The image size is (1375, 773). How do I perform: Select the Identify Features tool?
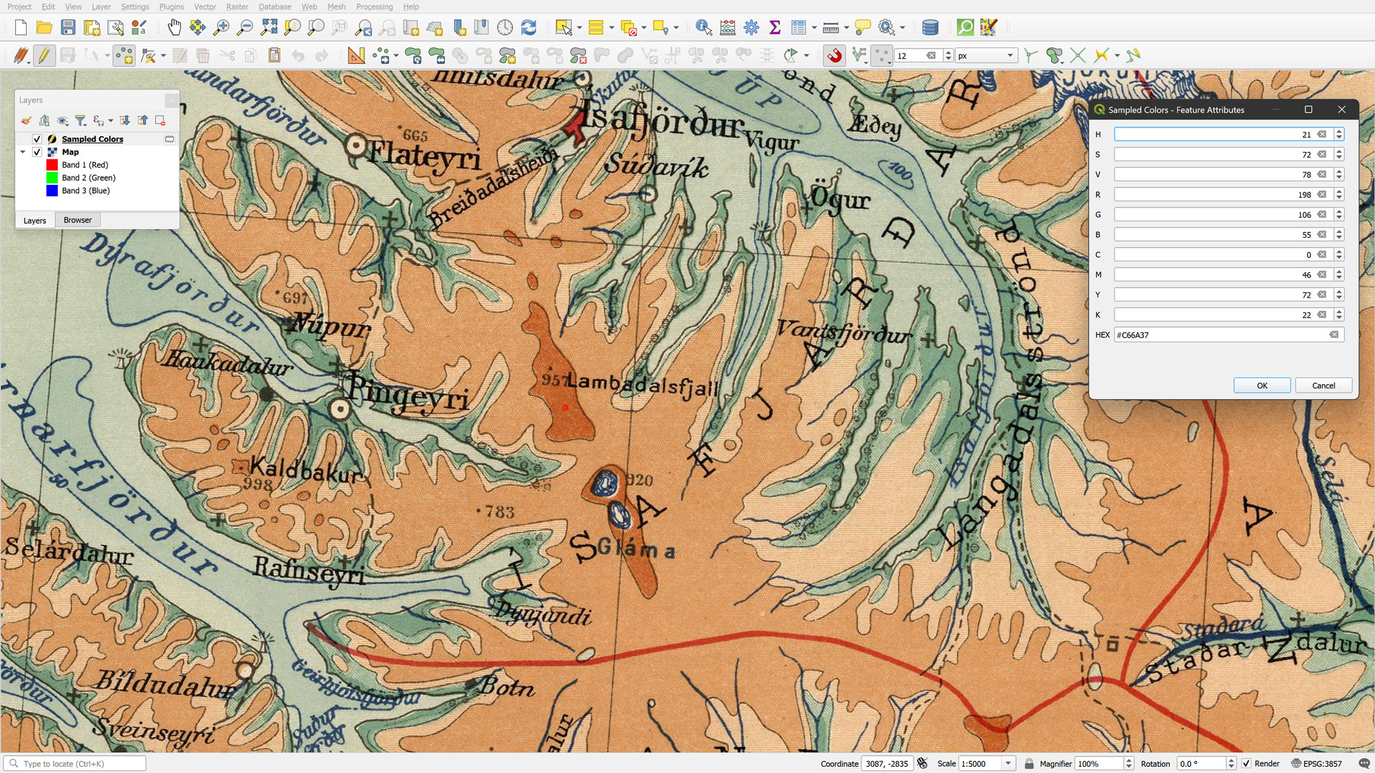coord(704,27)
